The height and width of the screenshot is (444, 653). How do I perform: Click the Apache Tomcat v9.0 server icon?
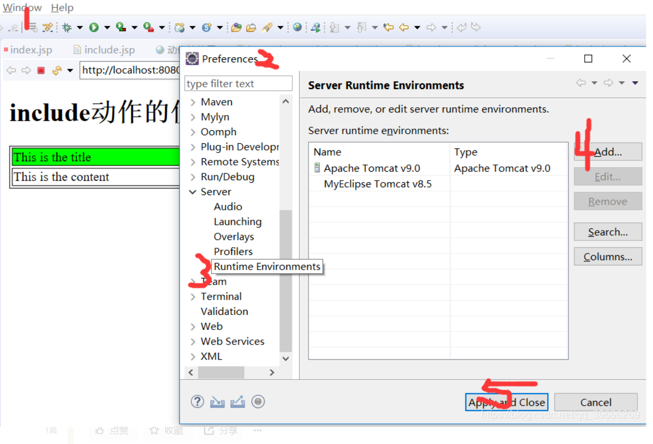point(317,168)
